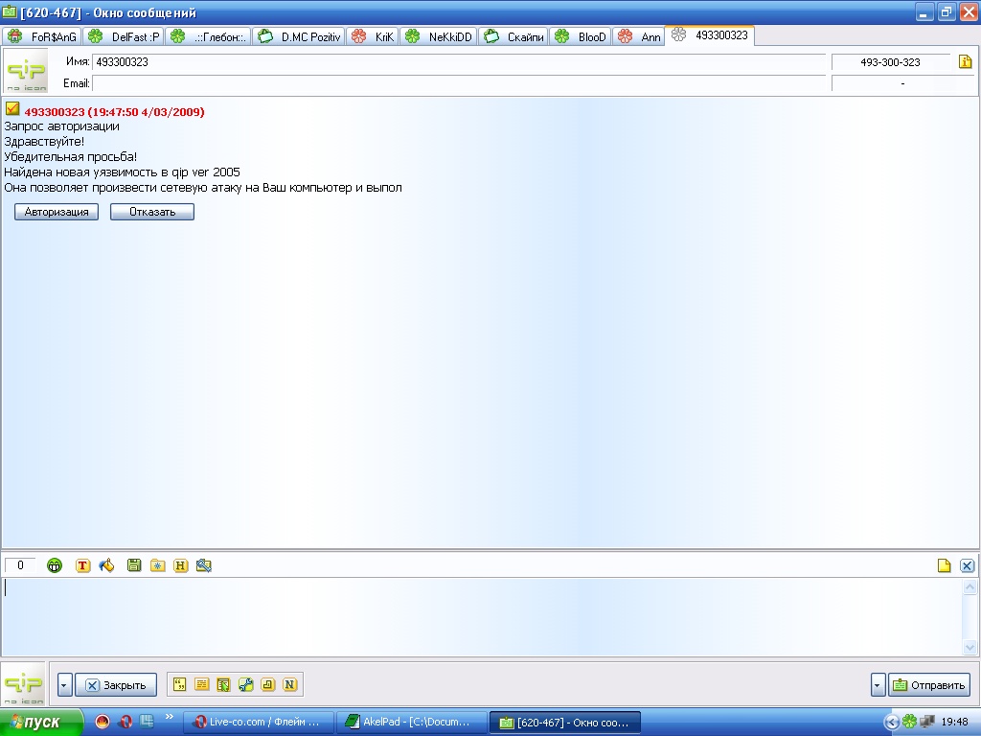
Task: Click the blue X icon above input field
Action: point(967,565)
